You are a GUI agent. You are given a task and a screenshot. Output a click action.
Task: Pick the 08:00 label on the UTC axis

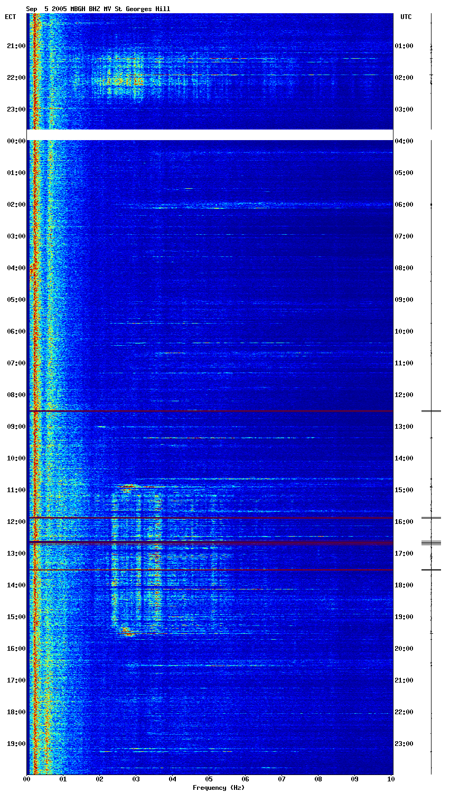(x=404, y=268)
